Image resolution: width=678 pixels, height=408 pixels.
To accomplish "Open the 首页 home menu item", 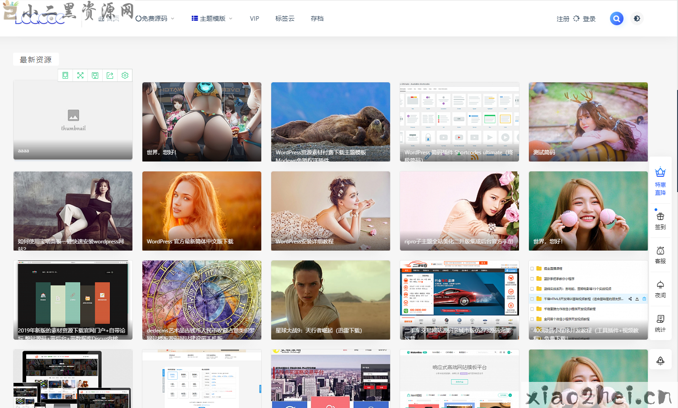I will click(x=109, y=18).
